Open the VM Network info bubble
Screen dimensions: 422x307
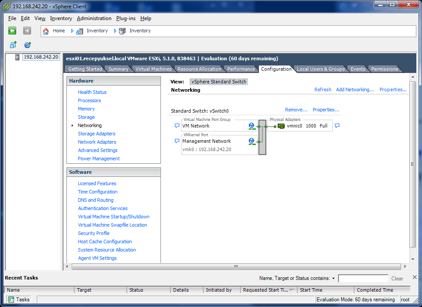click(x=177, y=125)
